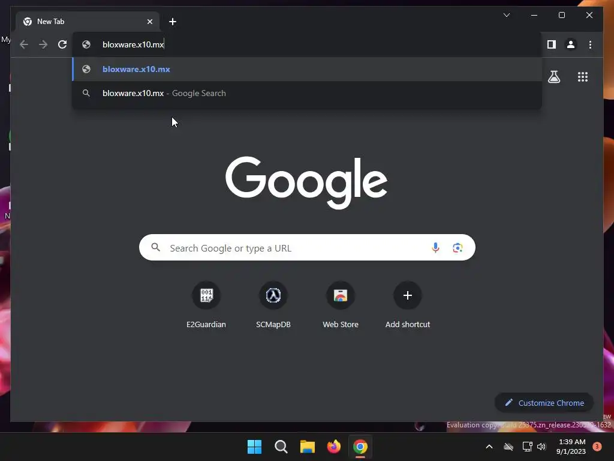Open the notification badge showing 3

(597, 447)
